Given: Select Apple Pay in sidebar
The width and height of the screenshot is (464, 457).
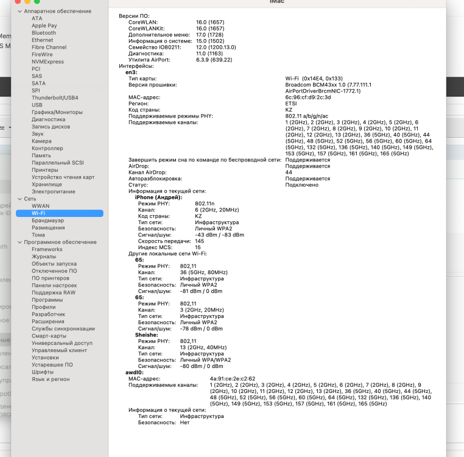Looking at the screenshot, I should coord(44,26).
